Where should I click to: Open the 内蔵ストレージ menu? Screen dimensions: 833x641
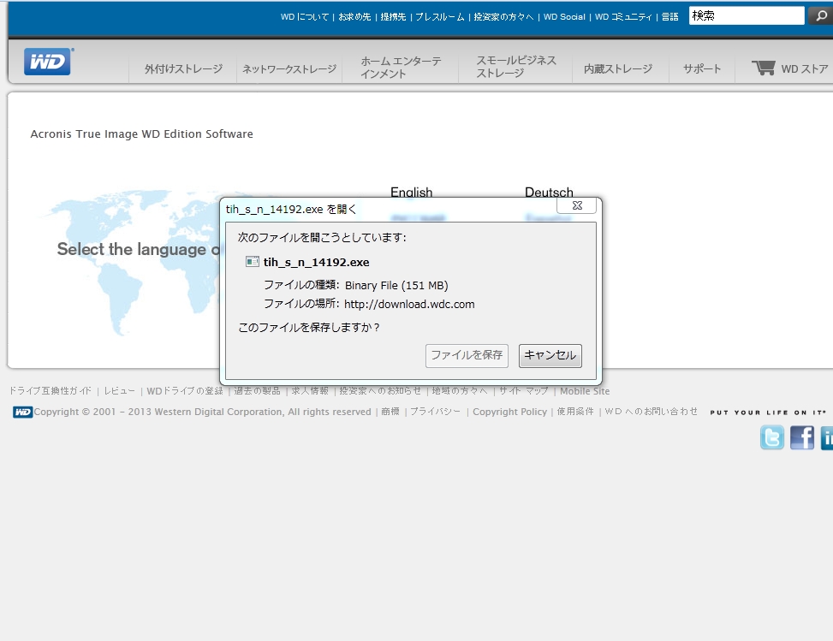[x=618, y=68]
